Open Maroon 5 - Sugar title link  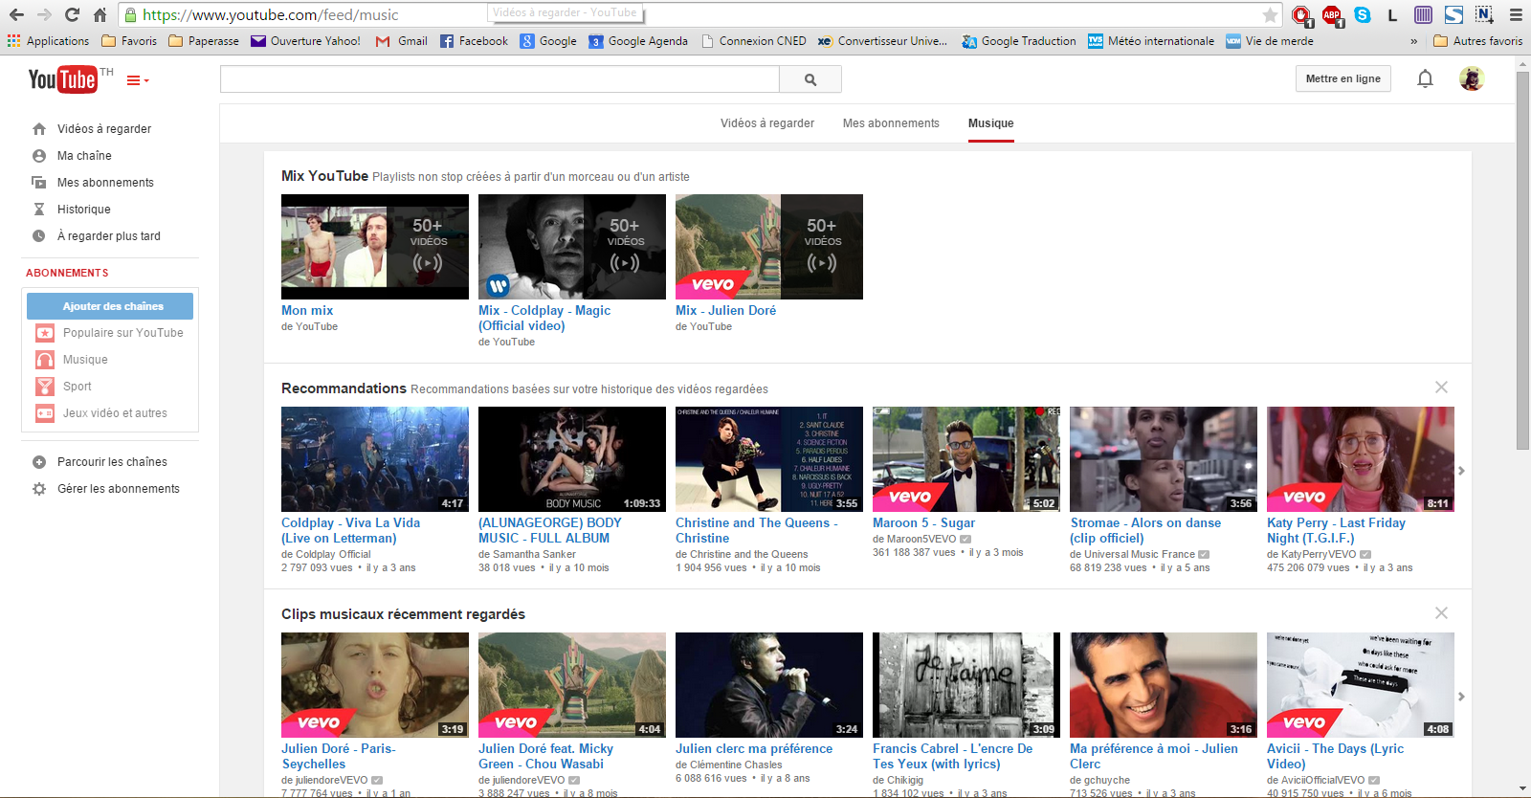[x=923, y=523]
